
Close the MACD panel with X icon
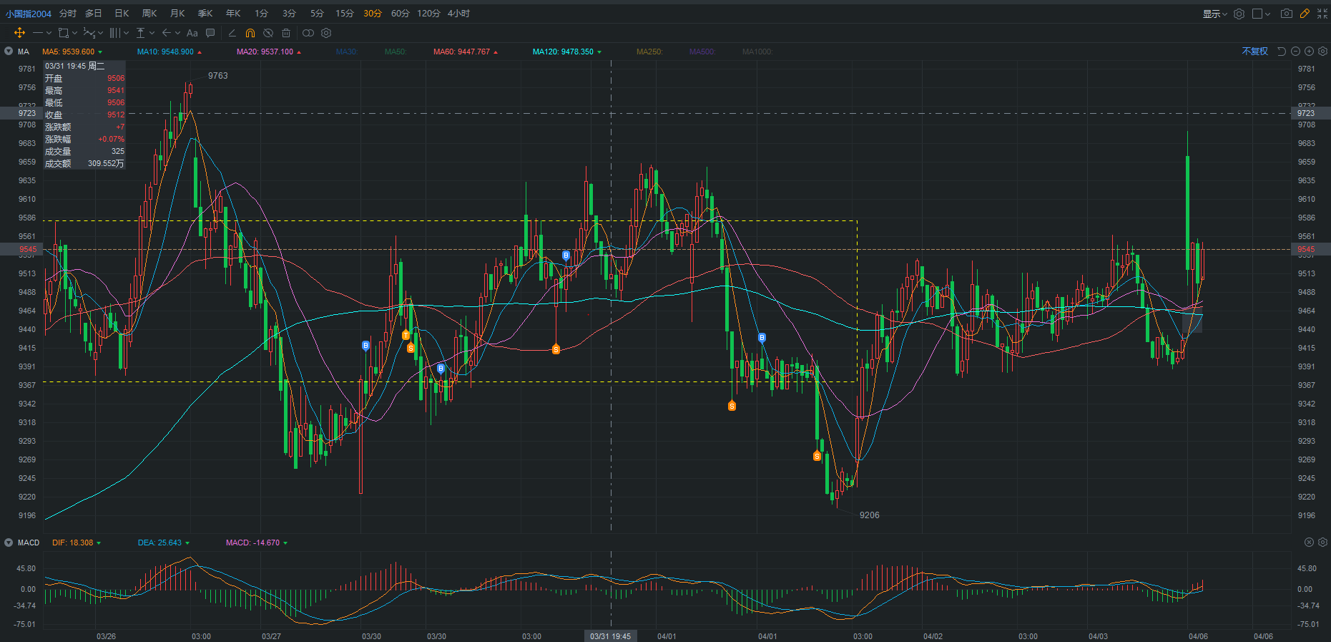[1309, 543]
